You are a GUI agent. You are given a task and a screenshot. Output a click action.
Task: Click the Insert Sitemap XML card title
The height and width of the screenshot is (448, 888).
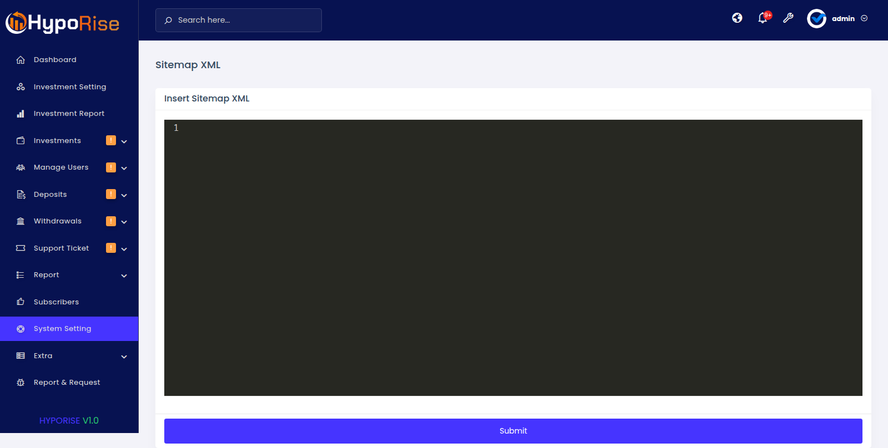click(206, 99)
